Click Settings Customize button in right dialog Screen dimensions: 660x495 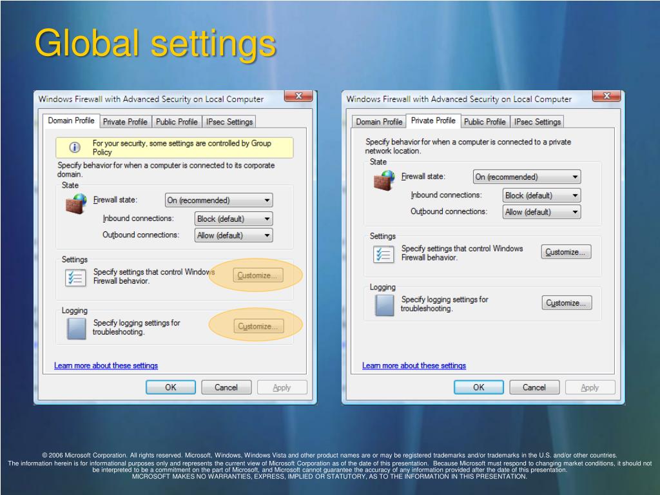pyautogui.click(x=566, y=252)
